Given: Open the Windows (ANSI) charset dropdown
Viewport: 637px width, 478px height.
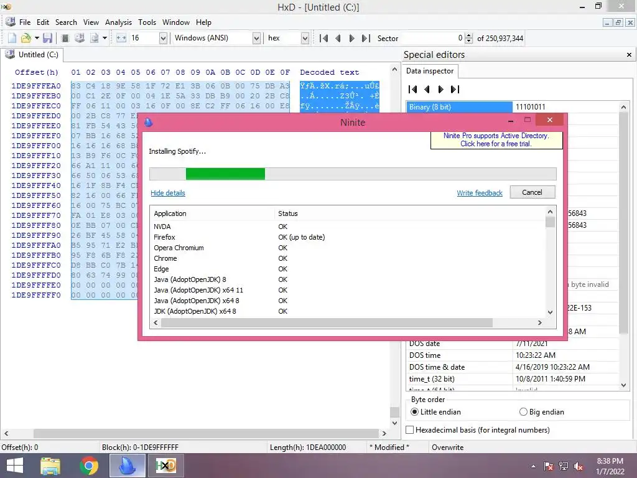Looking at the screenshot, I should pos(256,38).
